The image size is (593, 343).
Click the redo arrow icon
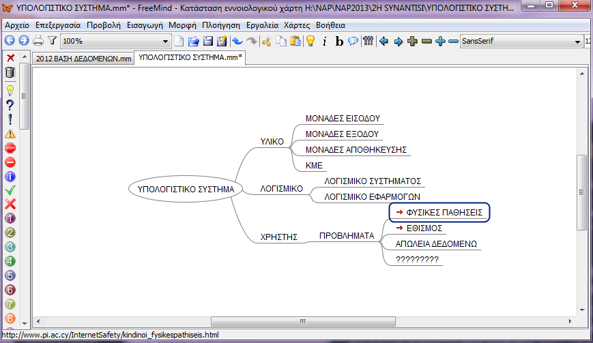pos(252,41)
